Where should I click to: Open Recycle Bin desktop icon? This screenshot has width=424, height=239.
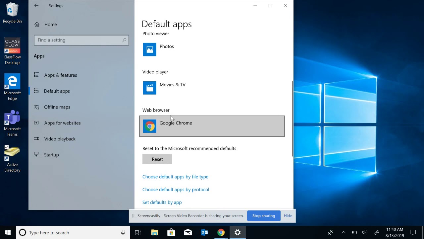12,13
